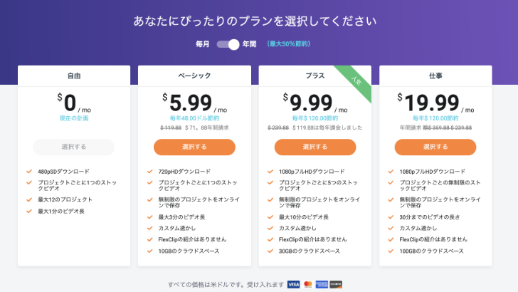Viewport: 518px width, 292px height.
Task: Click the 現在の計画 current plan label
Action: [x=74, y=118]
